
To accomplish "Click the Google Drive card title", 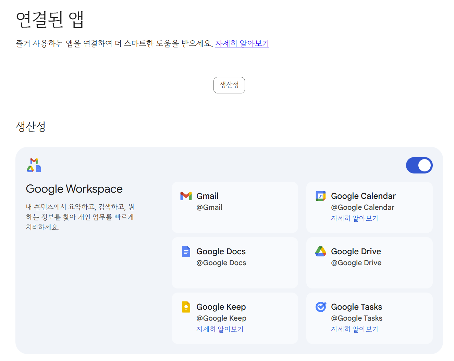I will click(356, 252).
